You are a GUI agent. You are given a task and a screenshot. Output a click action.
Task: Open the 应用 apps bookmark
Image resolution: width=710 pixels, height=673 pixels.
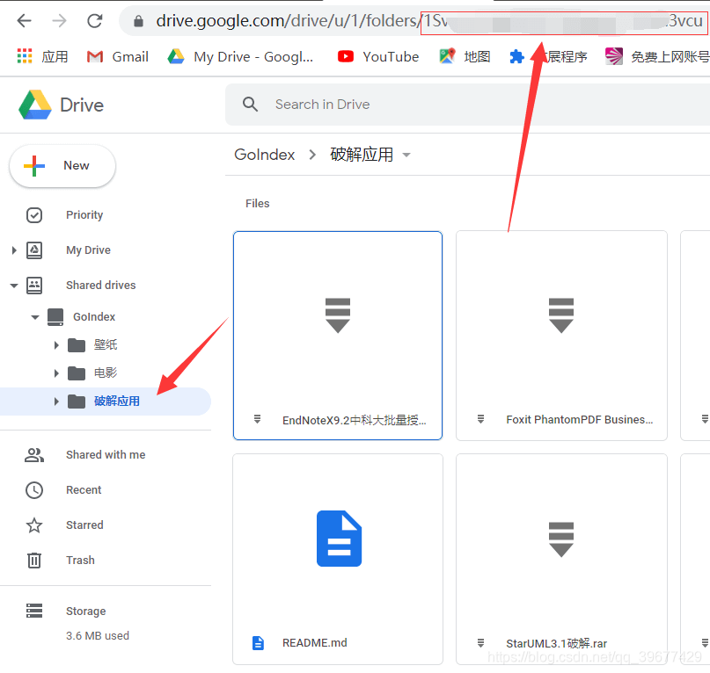(42, 56)
